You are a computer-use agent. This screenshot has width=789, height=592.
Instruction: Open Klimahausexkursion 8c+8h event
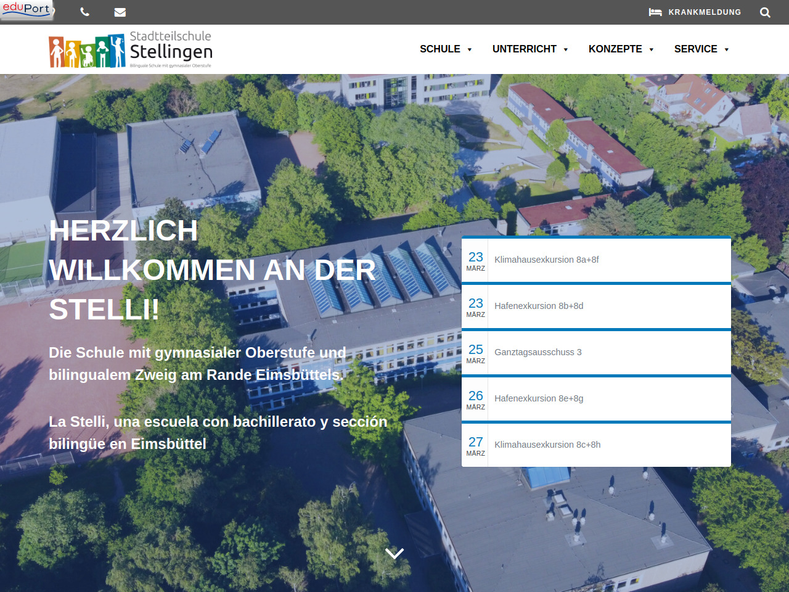tap(547, 445)
